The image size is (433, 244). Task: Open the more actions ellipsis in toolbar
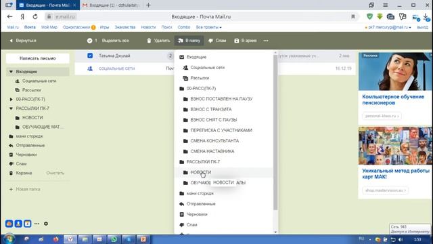pyautogui.click(x=266, y=41)
